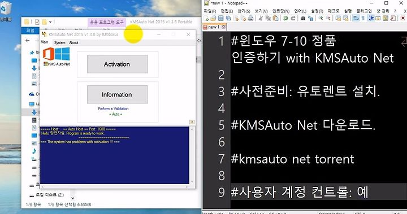Image resolution: width=407 pixels, height=214 pixels.
Task: Click the Replace toolbar icon
Action: click(x=310, y=18)
